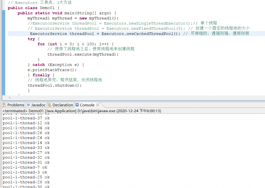The image size is (265, 188).
Task: Click the editor's left scroll arrow
Action: (x=9, y=97)
